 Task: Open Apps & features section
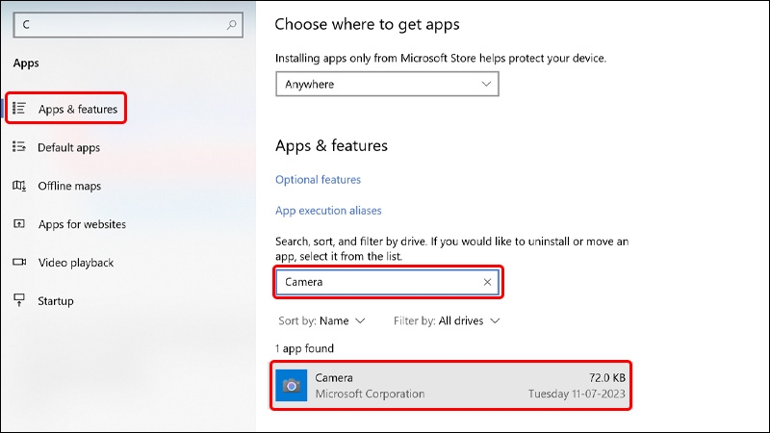65,108
